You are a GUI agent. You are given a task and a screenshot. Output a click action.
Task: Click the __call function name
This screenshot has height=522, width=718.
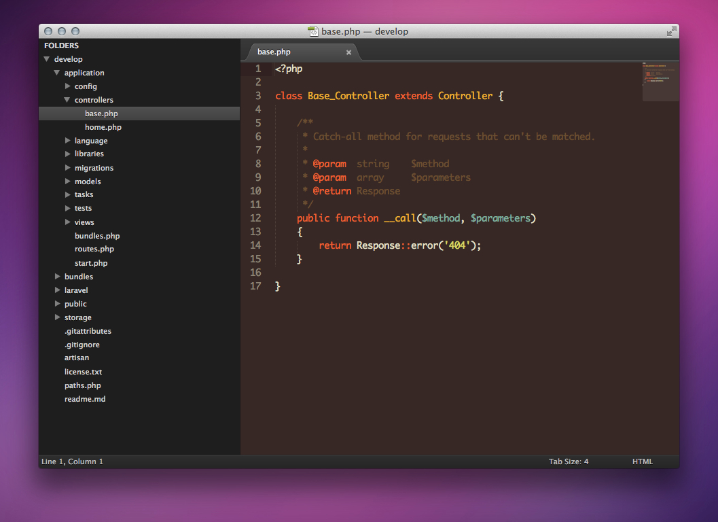(399, 218)
